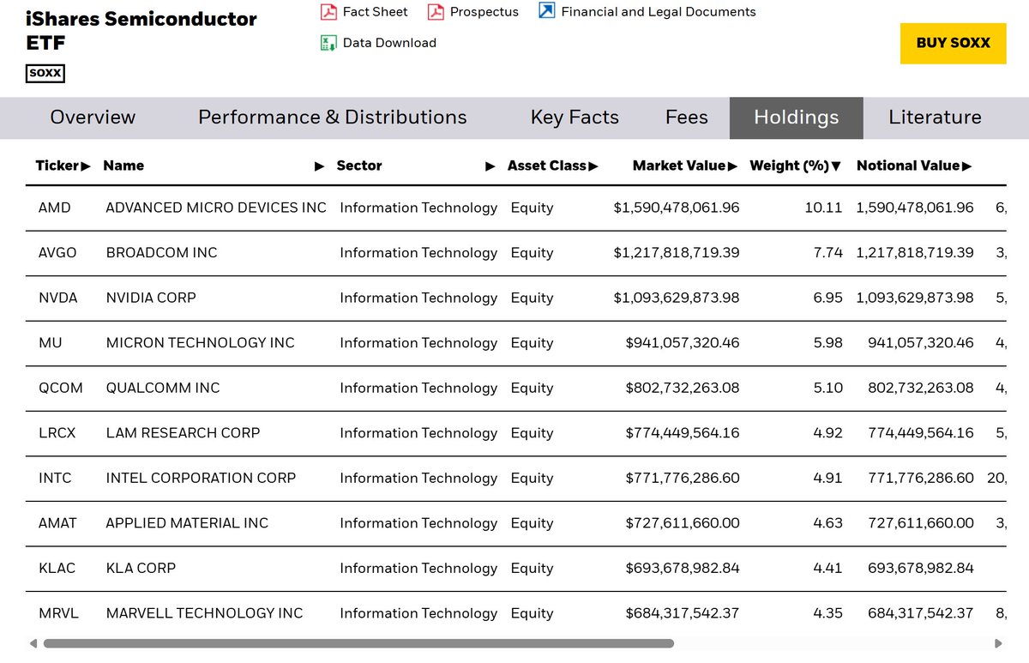Click the Financial and Legal Documents link icon
The height and width of the screenshot is (663, 1029).
pos(546,11)
